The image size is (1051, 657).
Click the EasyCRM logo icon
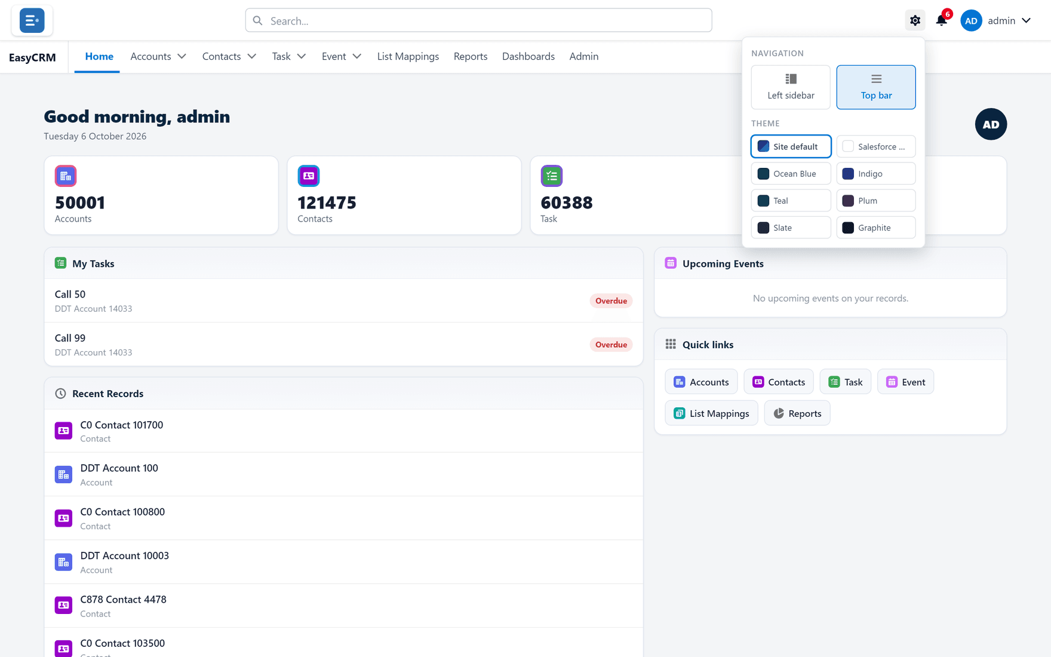32,20
